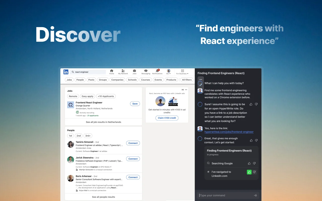Select the Posts filter tab
The image size is (322, 201).
click(x=91, y=80)
